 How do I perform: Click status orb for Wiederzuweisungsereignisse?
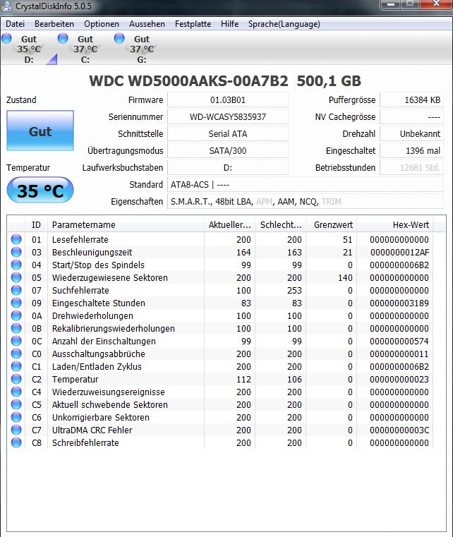tap(16, 392)
